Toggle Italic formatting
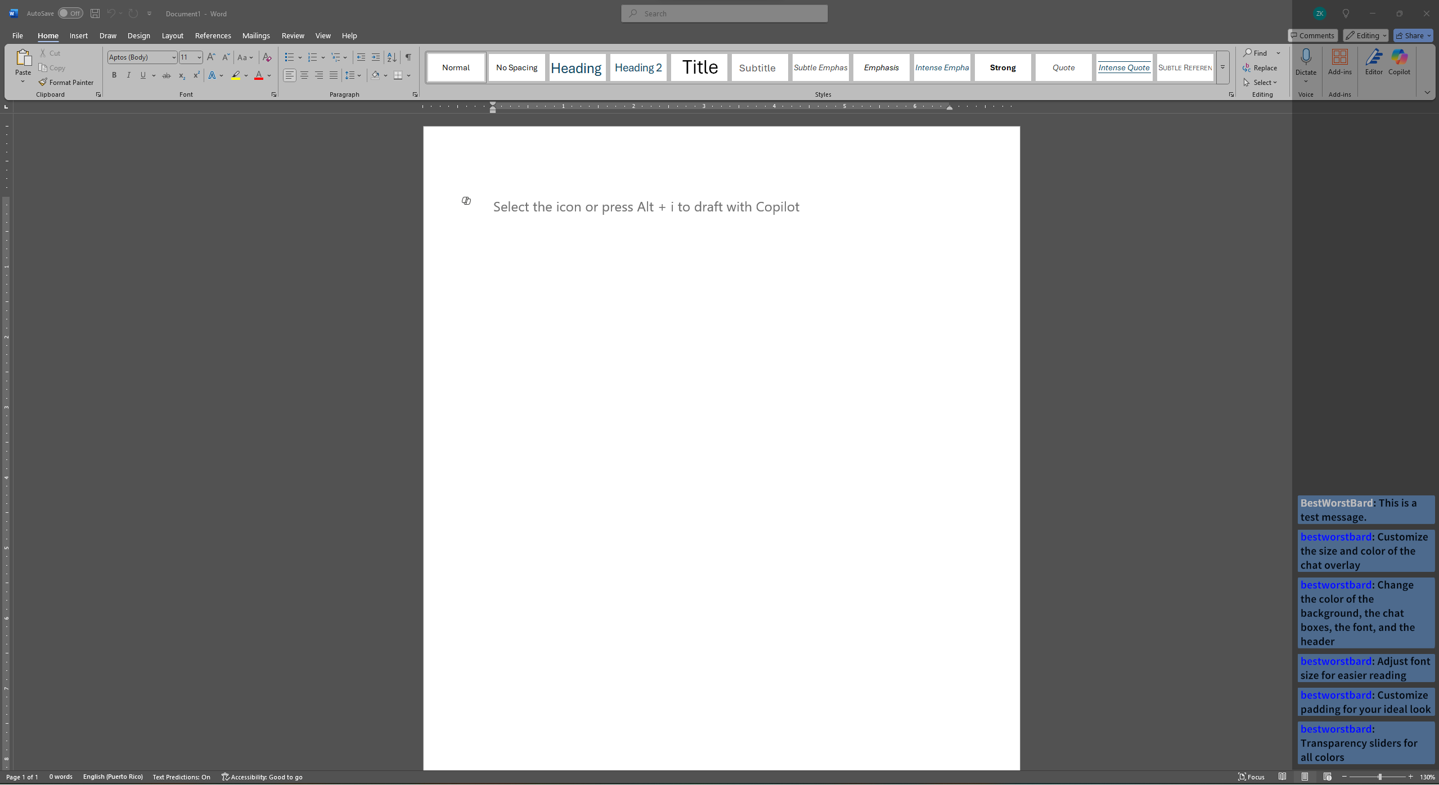This screenshot has height=785, width=1439. (x=129, y=75)
